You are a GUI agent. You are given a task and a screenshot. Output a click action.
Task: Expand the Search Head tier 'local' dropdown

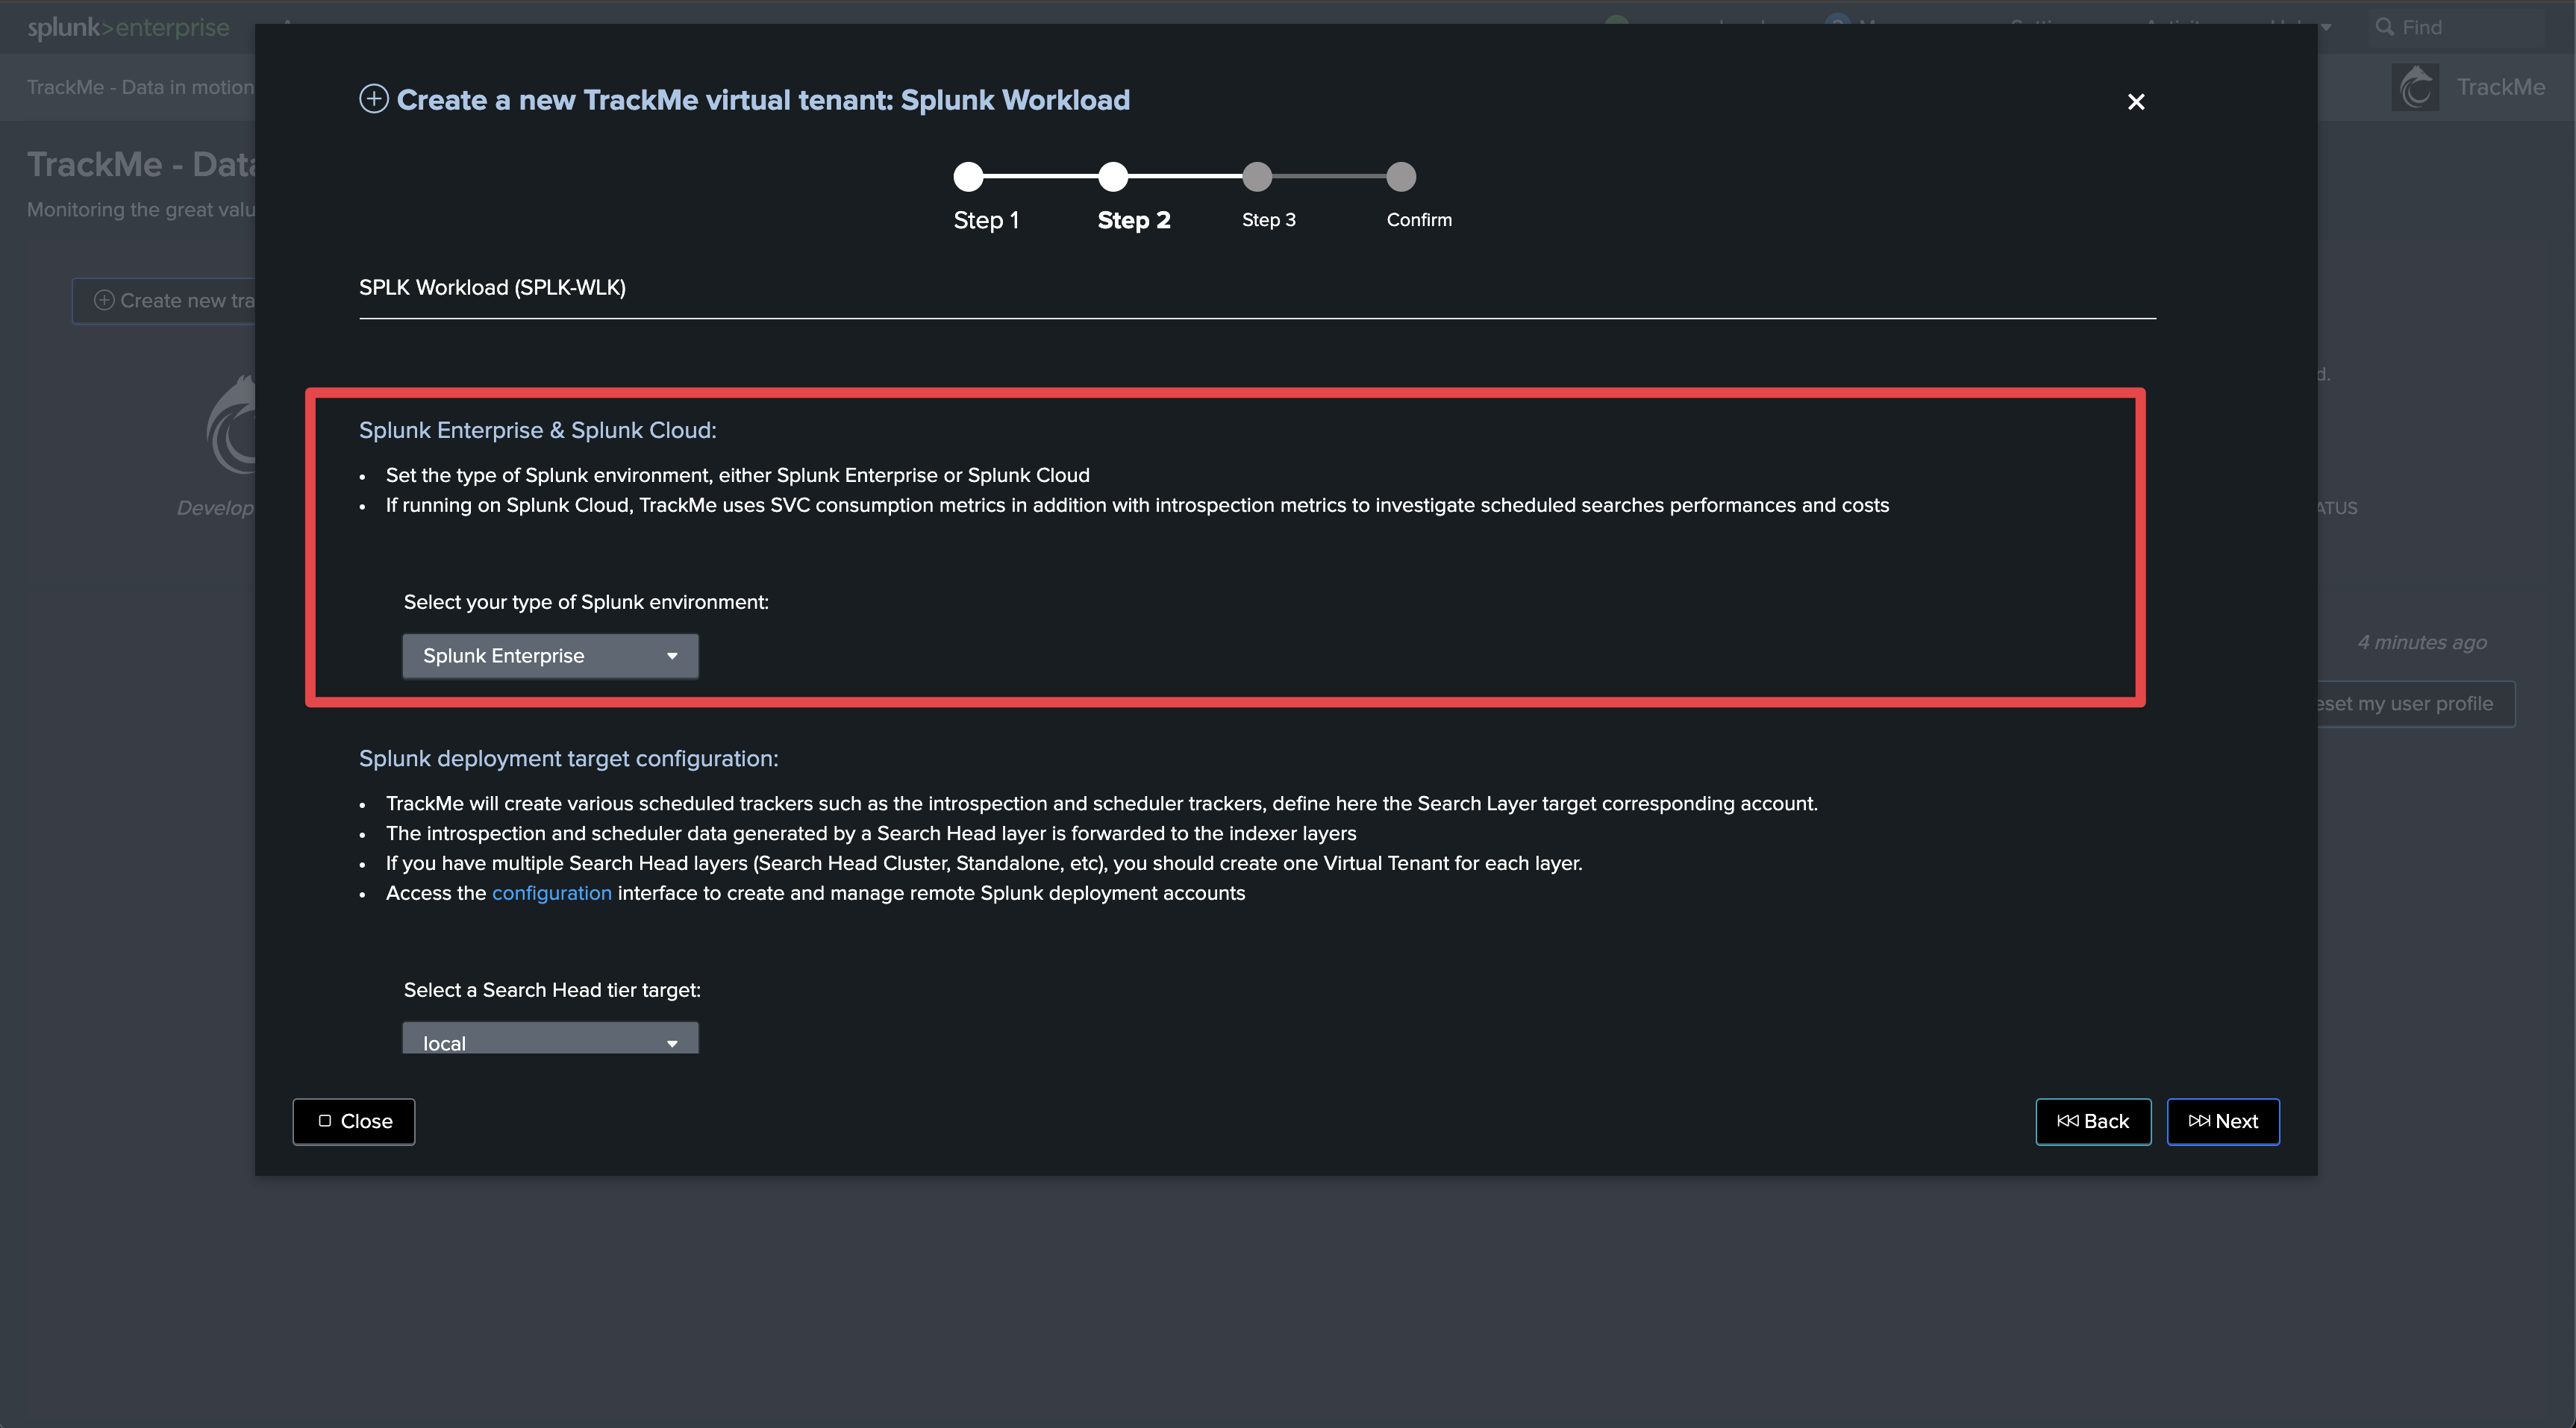[x=550, y=1041]
